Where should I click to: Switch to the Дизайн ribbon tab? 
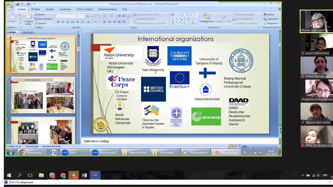coord(50,9)
